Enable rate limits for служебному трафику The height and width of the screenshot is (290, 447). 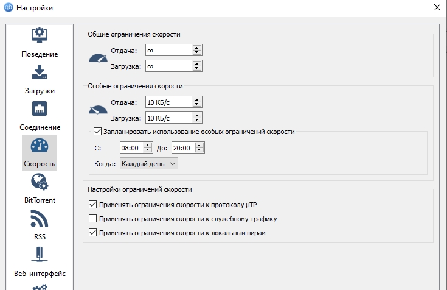(x=92, y=219)
